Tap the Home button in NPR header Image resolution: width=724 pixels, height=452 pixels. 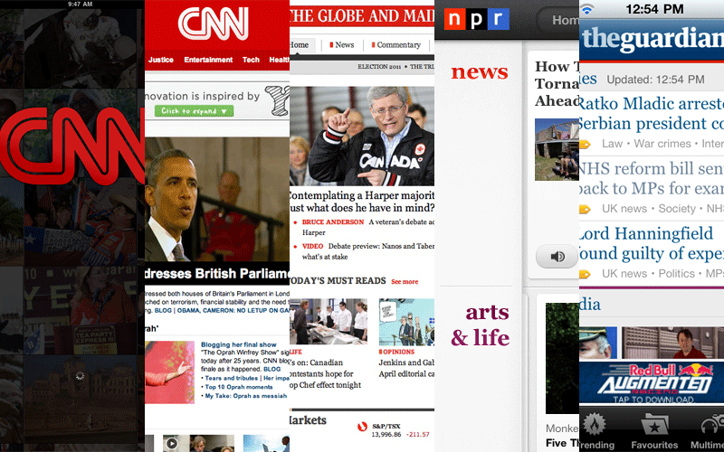click(558, 20)
